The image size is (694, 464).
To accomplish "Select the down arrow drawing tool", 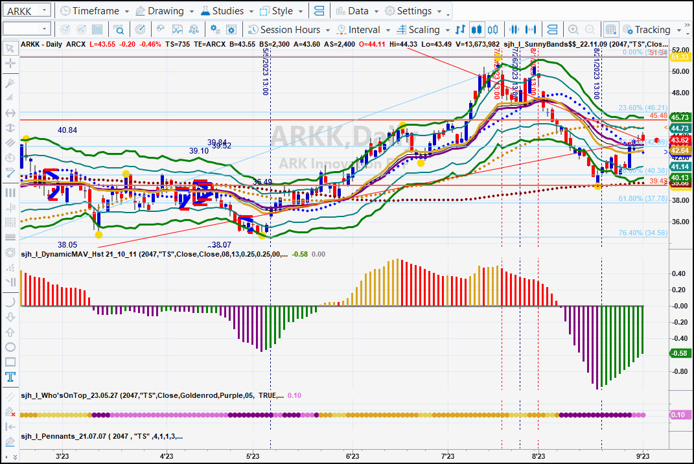I will 10,317.
